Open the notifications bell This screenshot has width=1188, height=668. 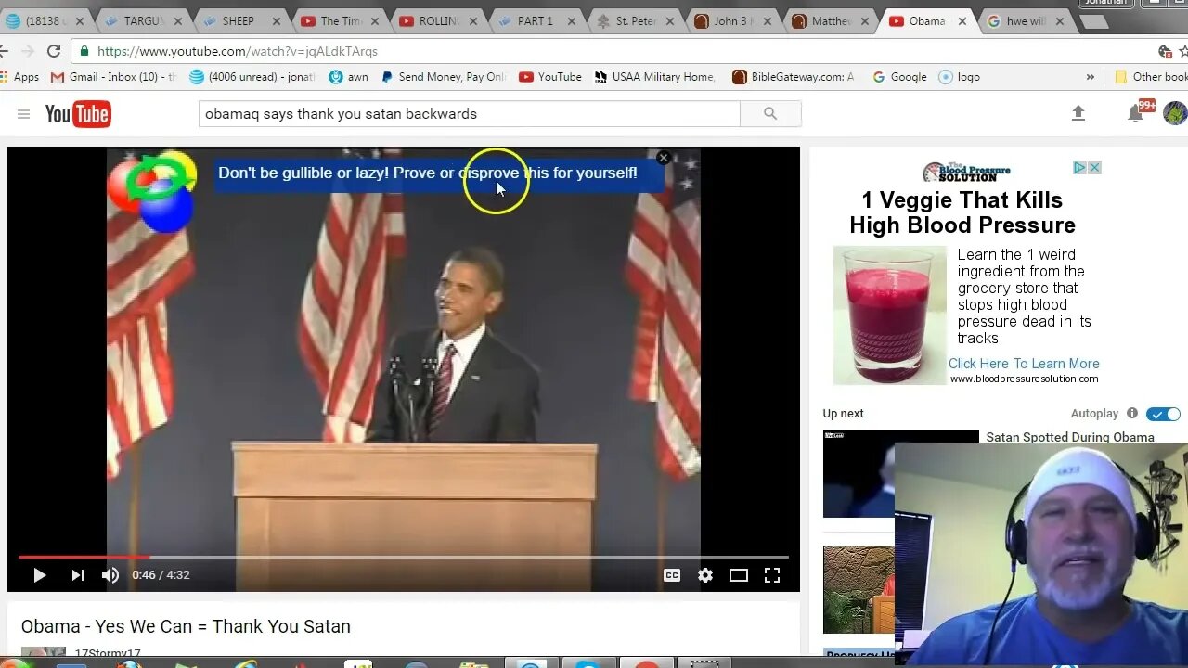tap(1135, 113)
